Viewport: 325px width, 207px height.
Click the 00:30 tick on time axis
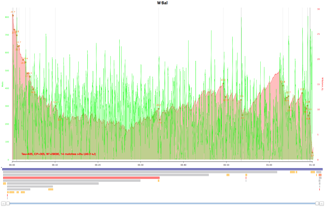click(x=140, y=165)
